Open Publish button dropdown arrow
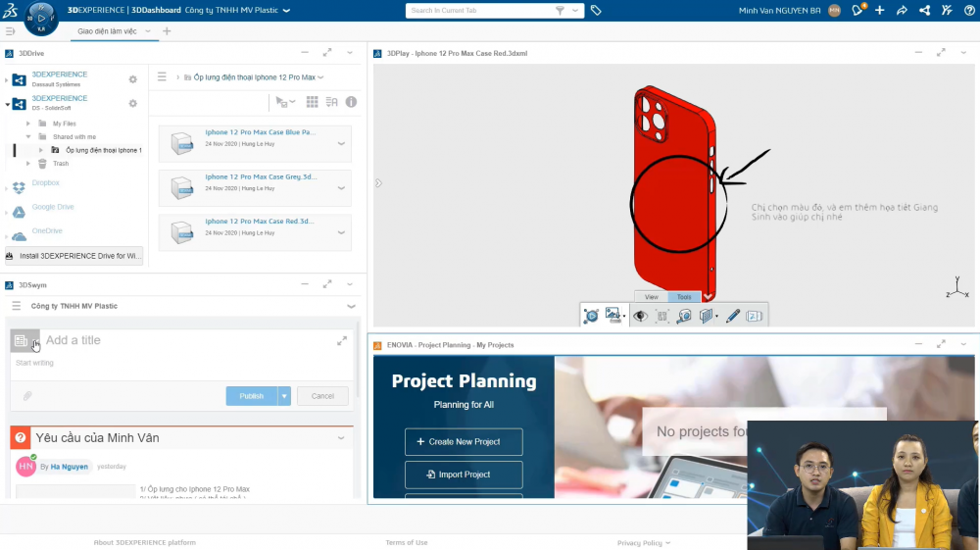This screenshot has width=980, height=550. pyautogui.click(x=284, y=396)
